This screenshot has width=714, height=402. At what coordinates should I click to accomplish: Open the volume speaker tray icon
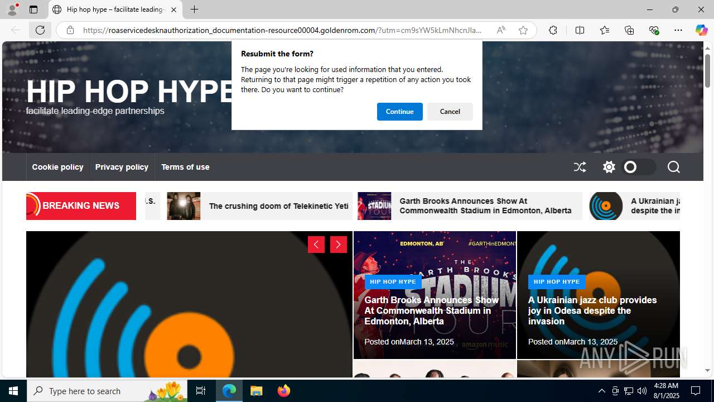642,391
